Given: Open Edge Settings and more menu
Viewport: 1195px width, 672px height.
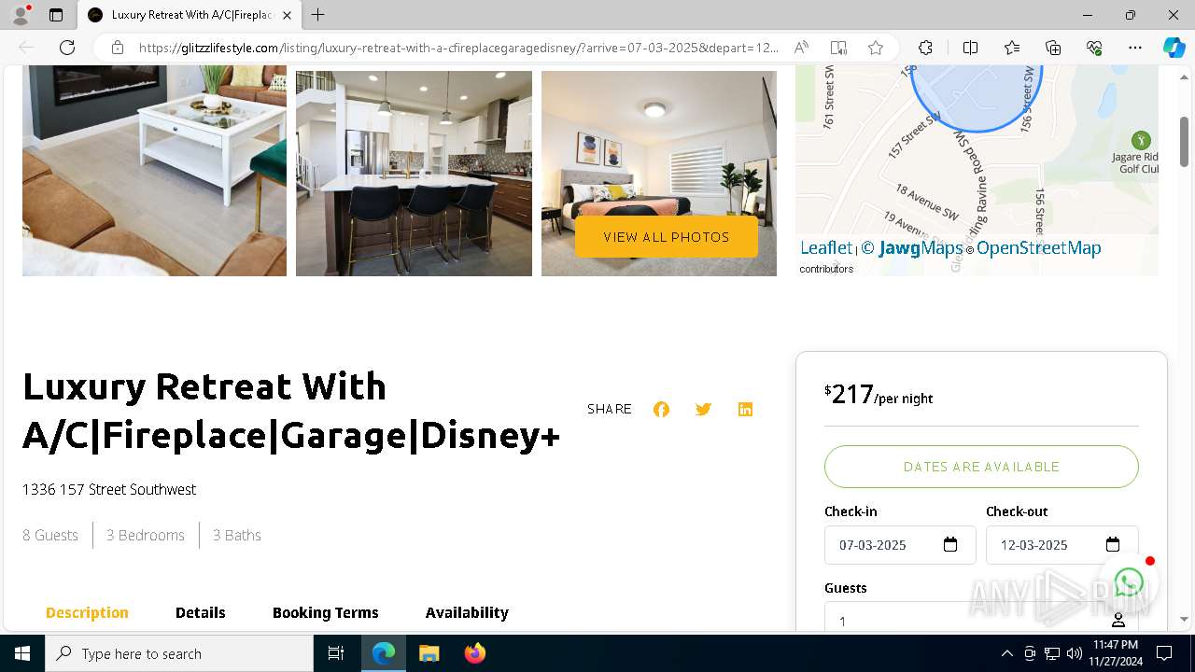Looking at the screenshot, I should point(1135,48).
